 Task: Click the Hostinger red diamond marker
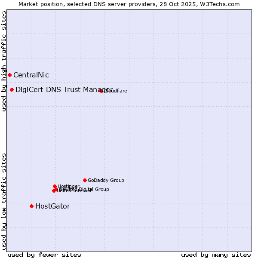[x=55, y=187]
